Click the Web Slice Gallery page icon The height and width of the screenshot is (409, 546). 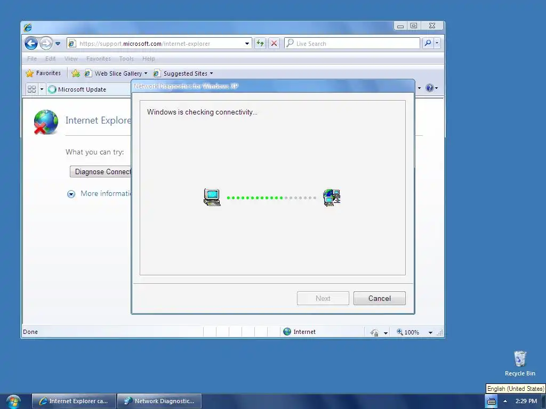pyautogui.click(x=88, y=73)
